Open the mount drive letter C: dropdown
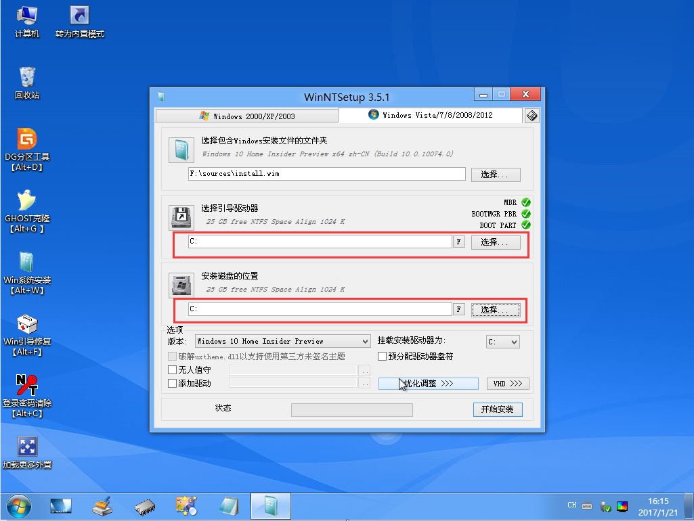Viewport: 694px width, 521px height. [503, 342]
